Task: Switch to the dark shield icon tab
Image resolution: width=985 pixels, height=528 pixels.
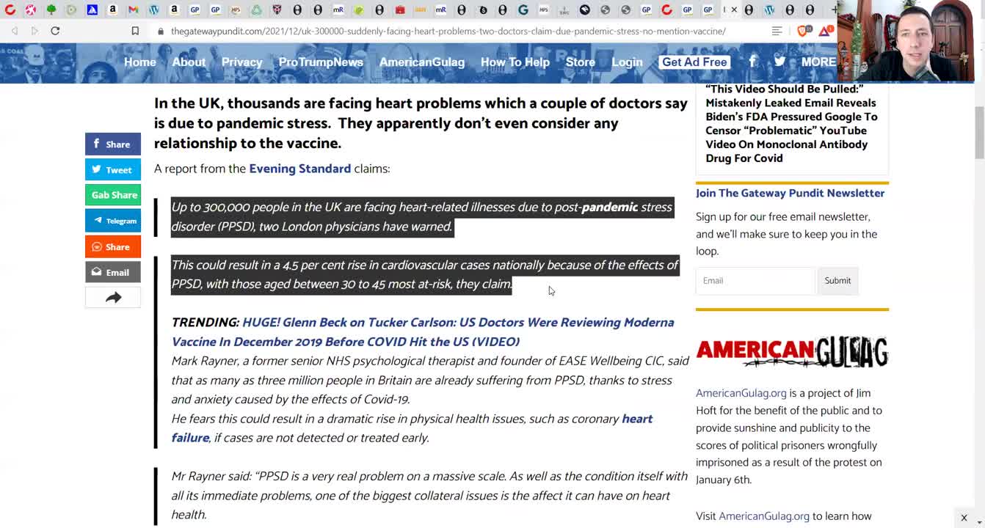Action: (277, 10)
